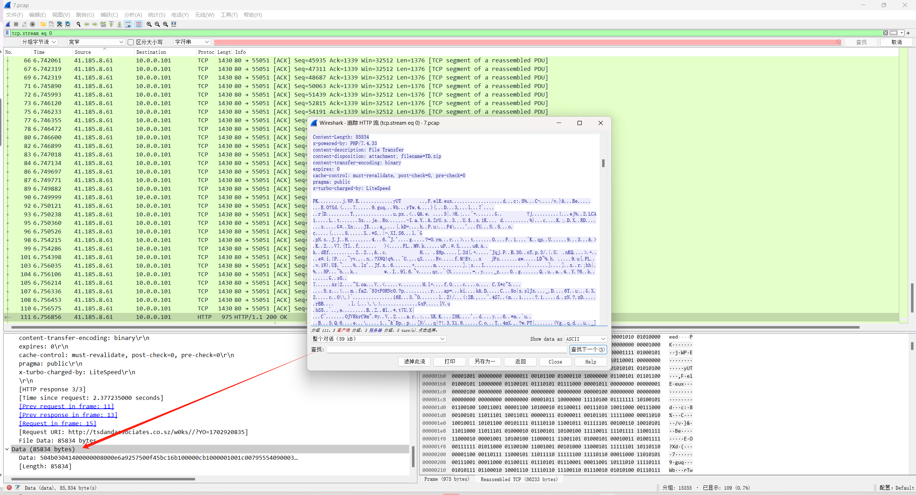916x495 pixels.
Task: Click the 查找 text field in stream dialog
Action: [x=446, y=350]
